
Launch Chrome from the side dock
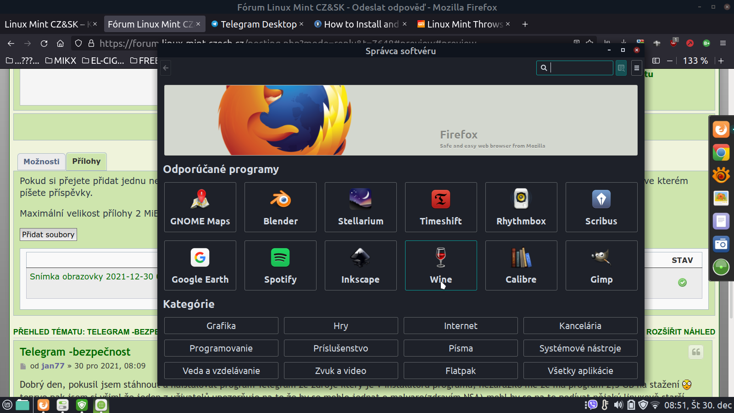(x=721, y=153)
